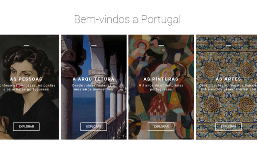The width and height of the screenshot is (257, 154).
Task: Click the Bem-vindos a Portugal title
Action: [128, 19]
